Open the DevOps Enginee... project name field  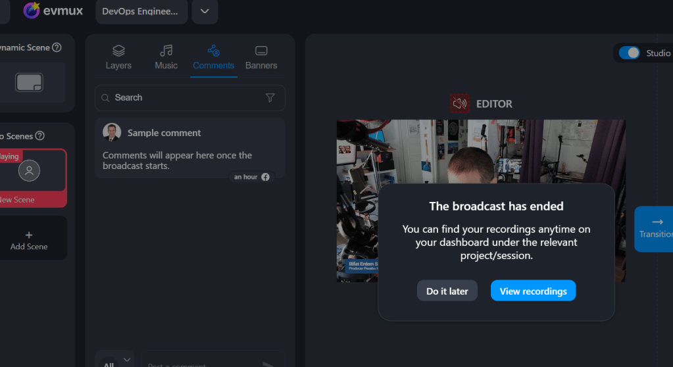point(141,12)
